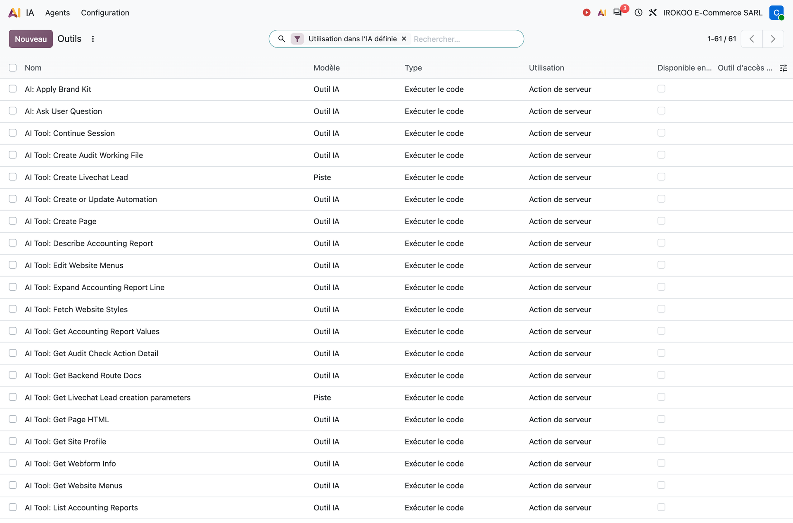This screenshot has height=523, width=793.
Task: Go to previous page of records
Action: [752, 39]
